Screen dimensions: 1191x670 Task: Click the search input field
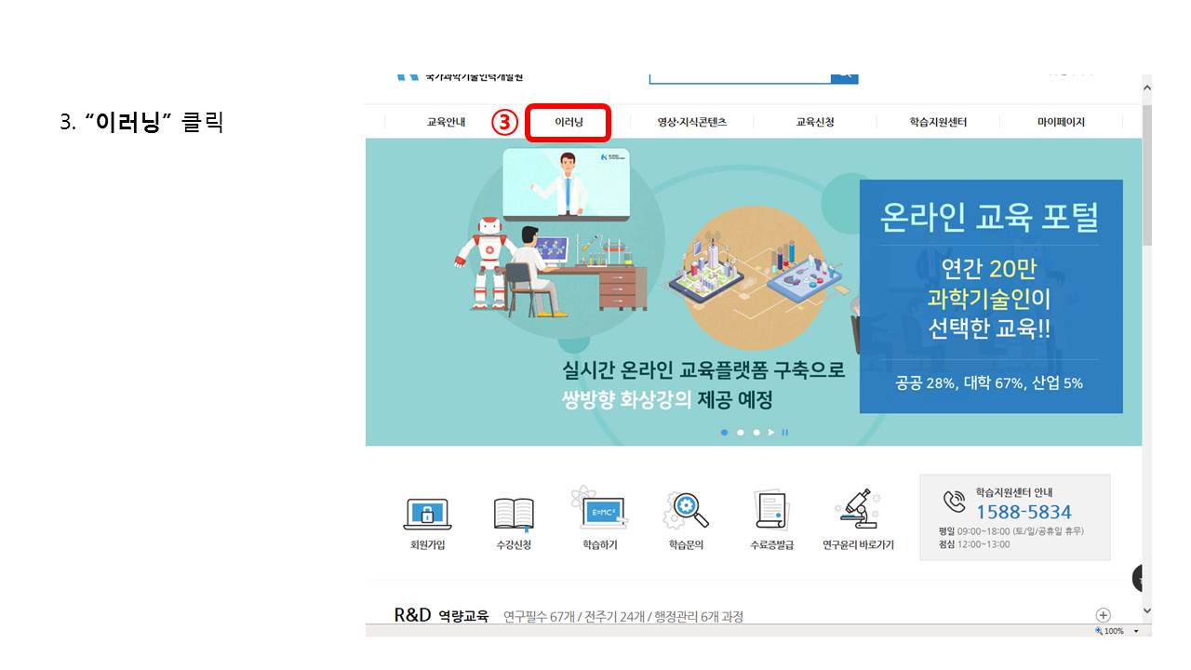740,75
